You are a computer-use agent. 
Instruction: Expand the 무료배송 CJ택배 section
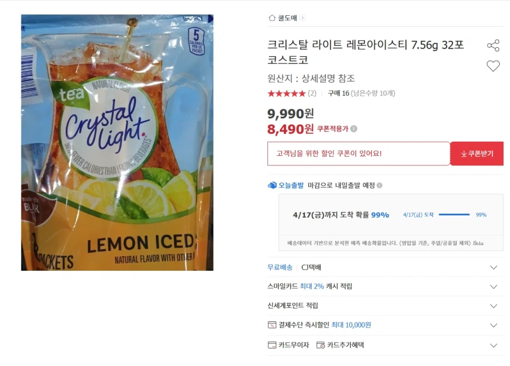(492, 267)
